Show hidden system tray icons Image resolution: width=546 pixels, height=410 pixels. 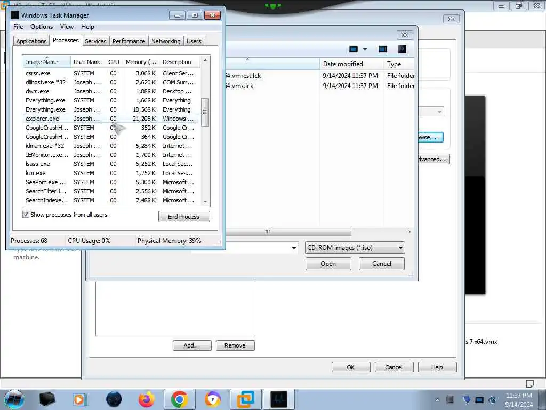click(437, 400)
